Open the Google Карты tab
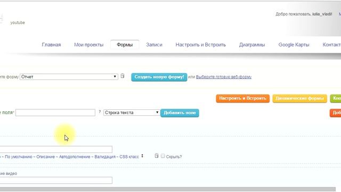The width and height of the screenshot is (341, 192). click(294, 45)
